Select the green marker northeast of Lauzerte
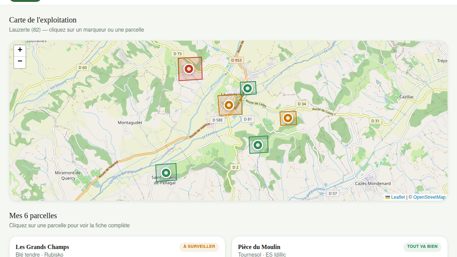 pyautogui.click(x=248, y=88)
